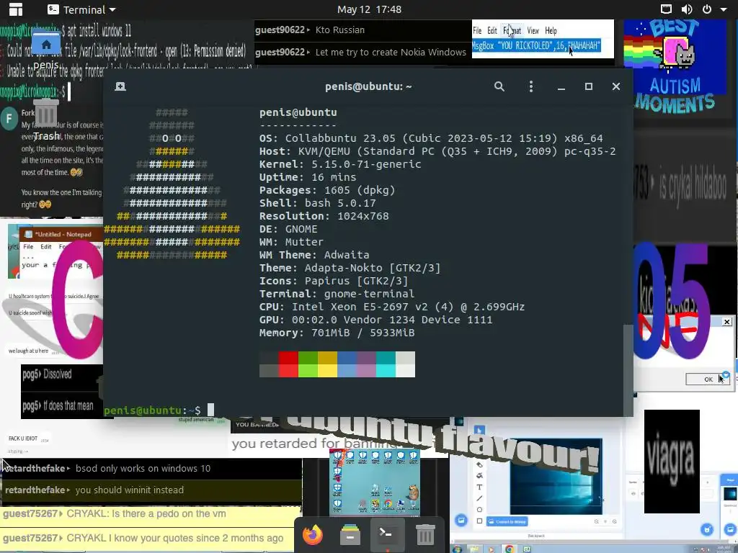
Task: Click the 'GPU: 00:02.0 Vendor 1234' line
Action: (376, 320)
